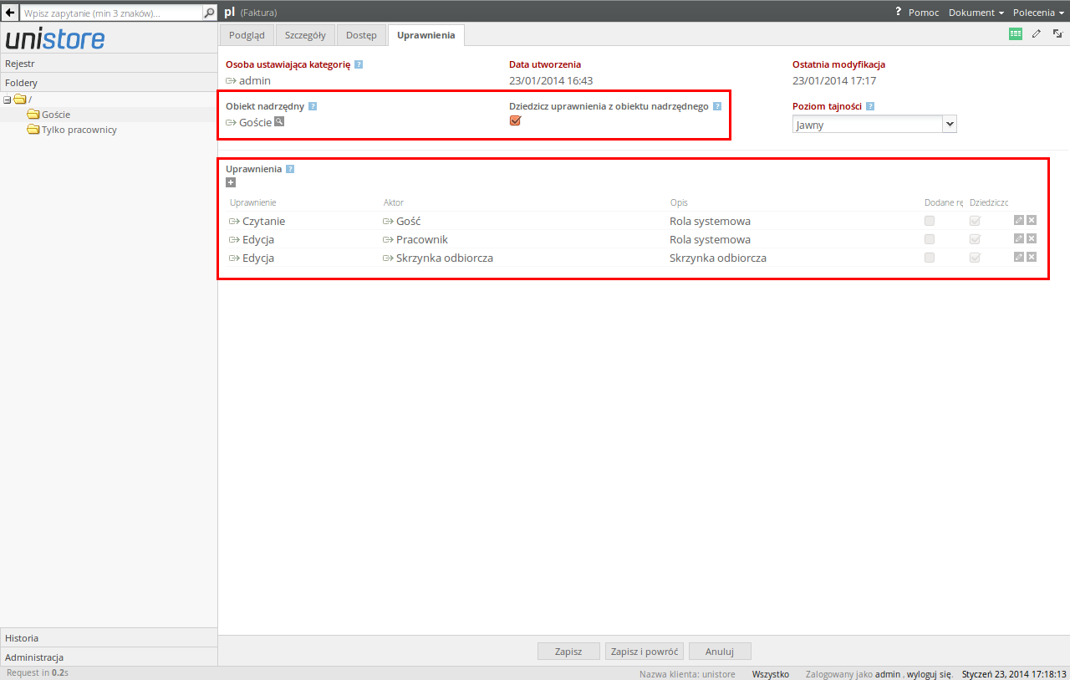The height and width of the screenshot is (680, 1070).
Task: Click the lookup icon next to Goście value
Action: (x=279, y=122)
